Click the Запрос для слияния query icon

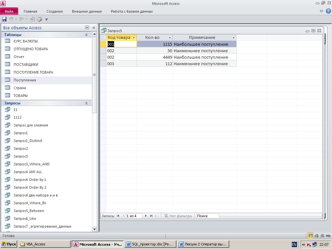pyautogui.click(x=7, y=125)
